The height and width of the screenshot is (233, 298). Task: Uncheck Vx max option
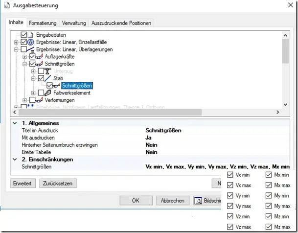[230, 185]
